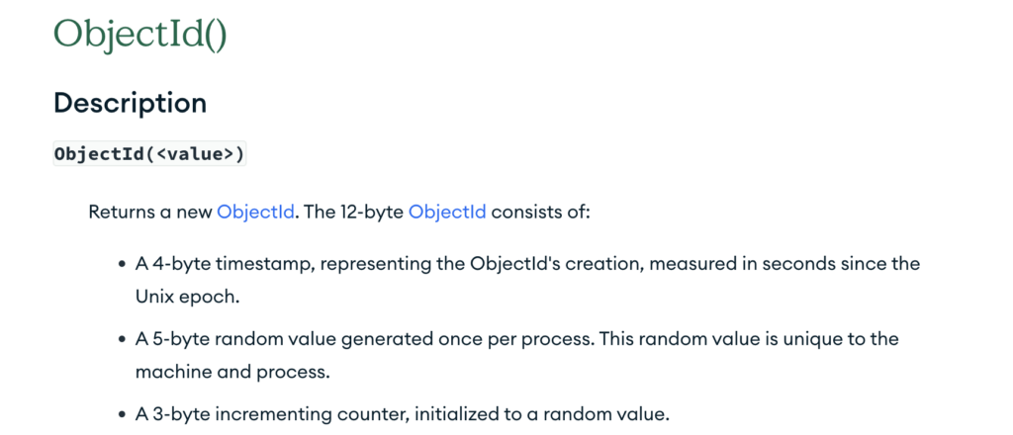Click the green "ObjectId()" page title
This screenshot has width=1013, height=435.
click(x=140, y=34)
